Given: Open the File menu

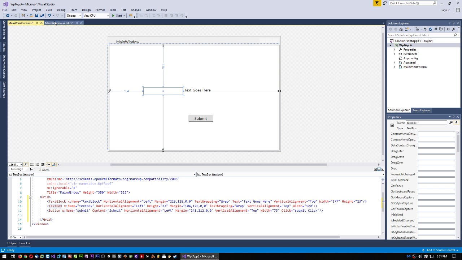Looking at the screenshot, I should point(4,10).
